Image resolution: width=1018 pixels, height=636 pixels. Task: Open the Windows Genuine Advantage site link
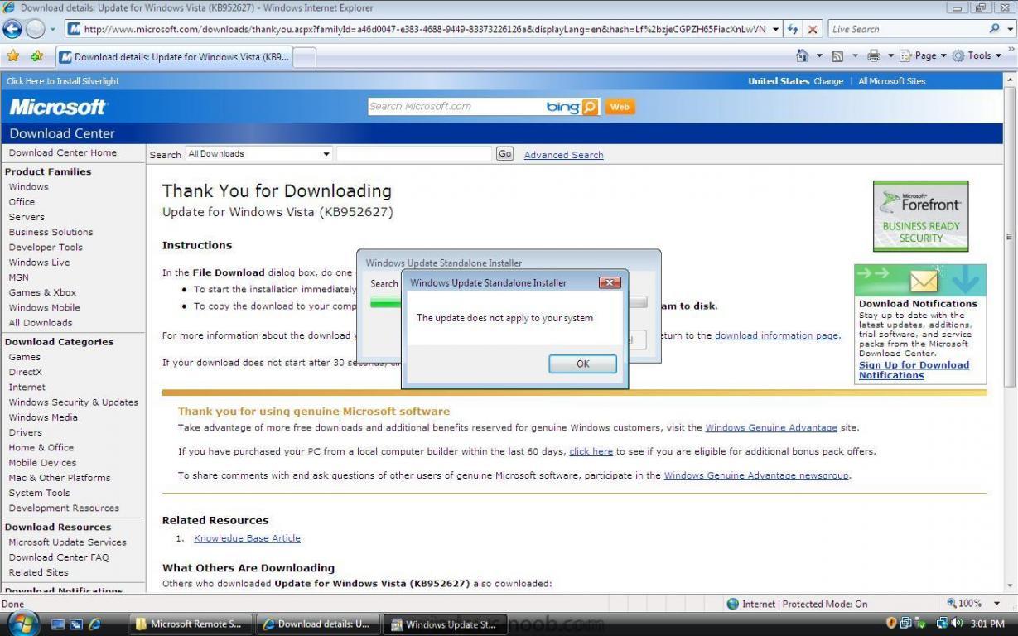tap(771, 428)
